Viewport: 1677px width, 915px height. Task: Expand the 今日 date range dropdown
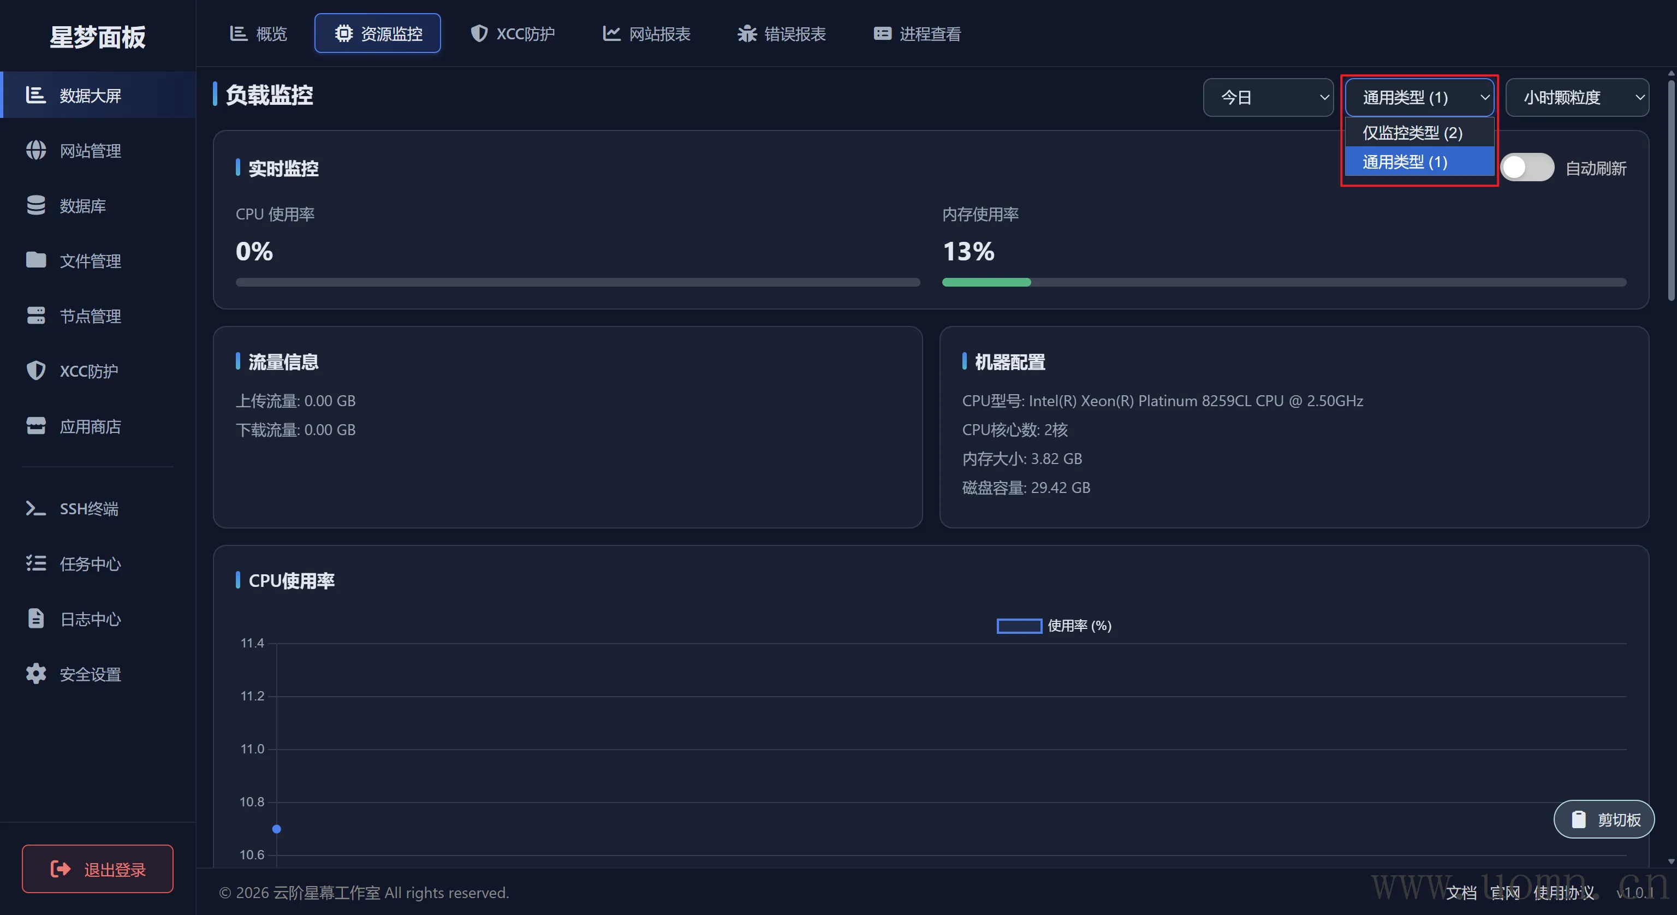coord(1268,98)
